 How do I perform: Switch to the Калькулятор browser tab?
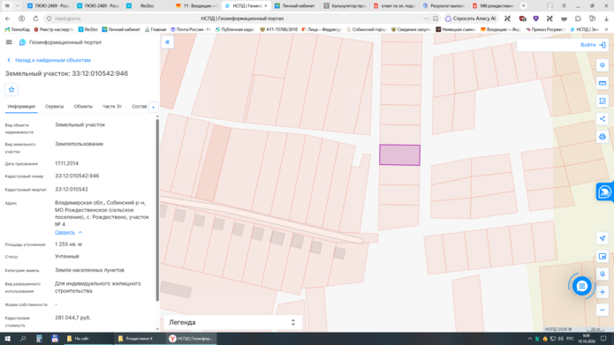(345, 6)
